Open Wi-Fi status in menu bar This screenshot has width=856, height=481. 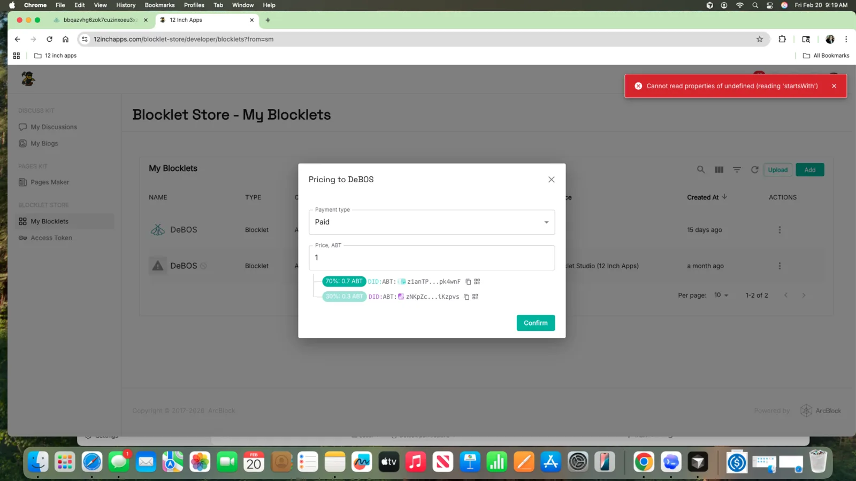coord(740,5)
